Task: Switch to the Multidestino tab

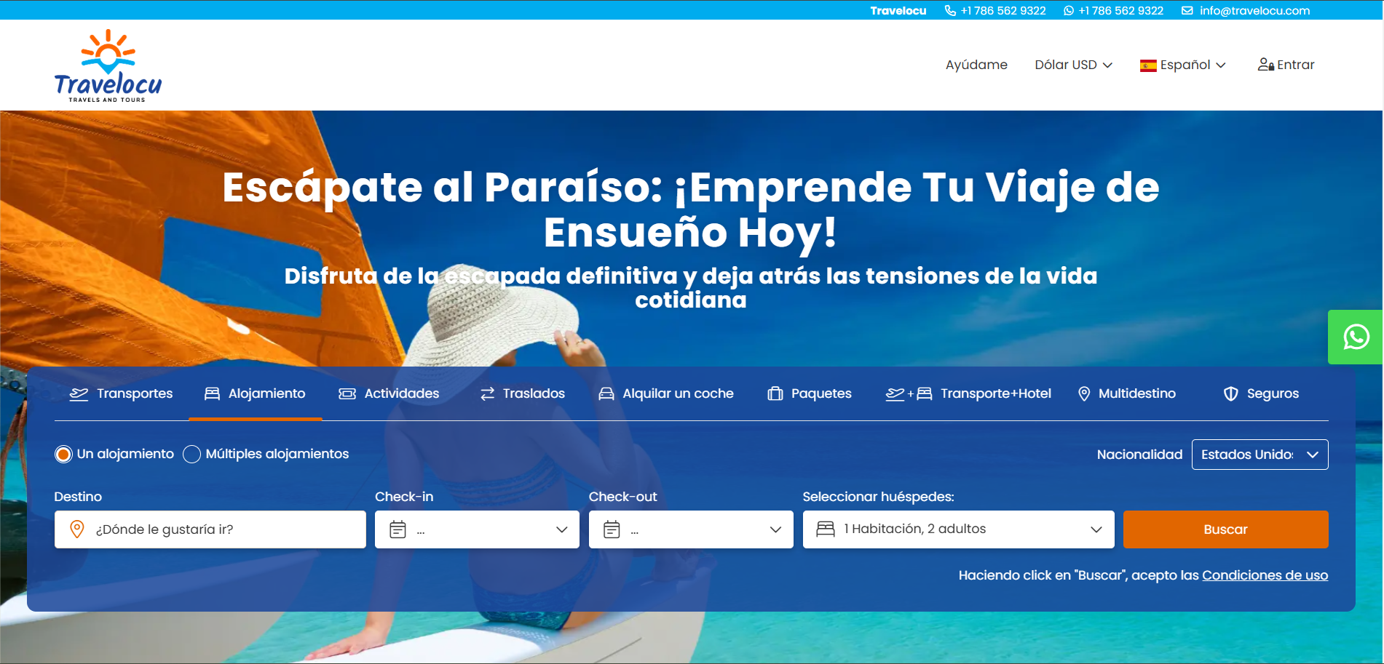Action: click(1126, 393)
